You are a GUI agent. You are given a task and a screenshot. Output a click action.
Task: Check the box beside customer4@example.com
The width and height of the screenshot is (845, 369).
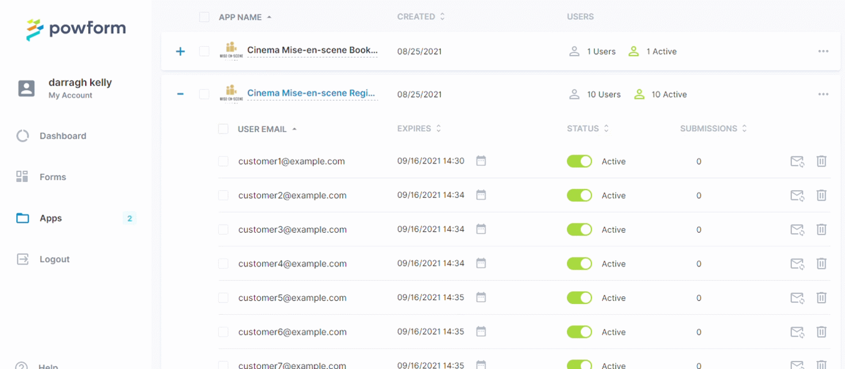coord(223,263)
